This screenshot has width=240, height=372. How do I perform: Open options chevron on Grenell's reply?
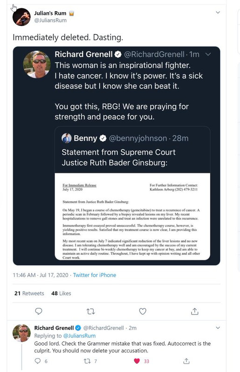point(218,328)
